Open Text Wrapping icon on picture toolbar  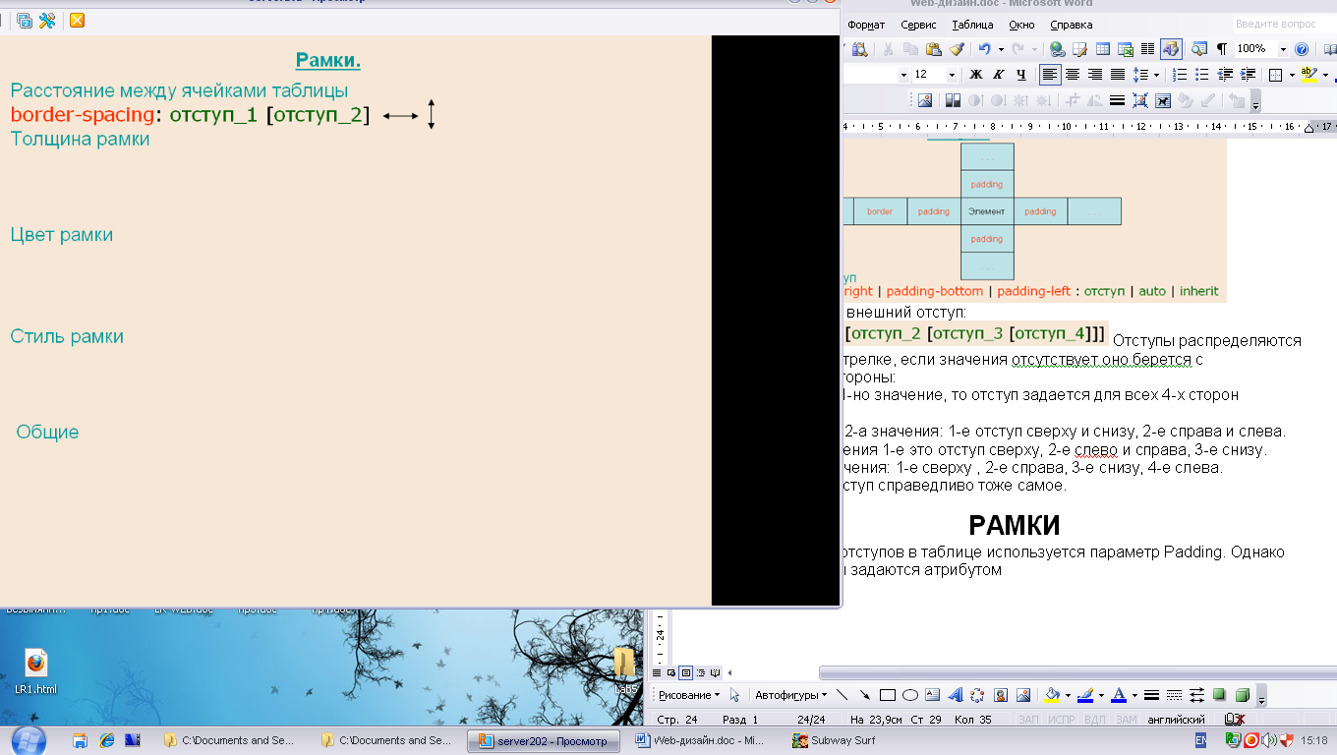tap(1163, 100)
